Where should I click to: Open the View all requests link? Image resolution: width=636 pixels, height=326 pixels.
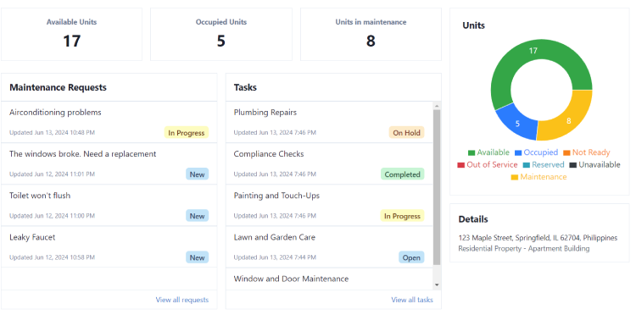coord(181,300)
